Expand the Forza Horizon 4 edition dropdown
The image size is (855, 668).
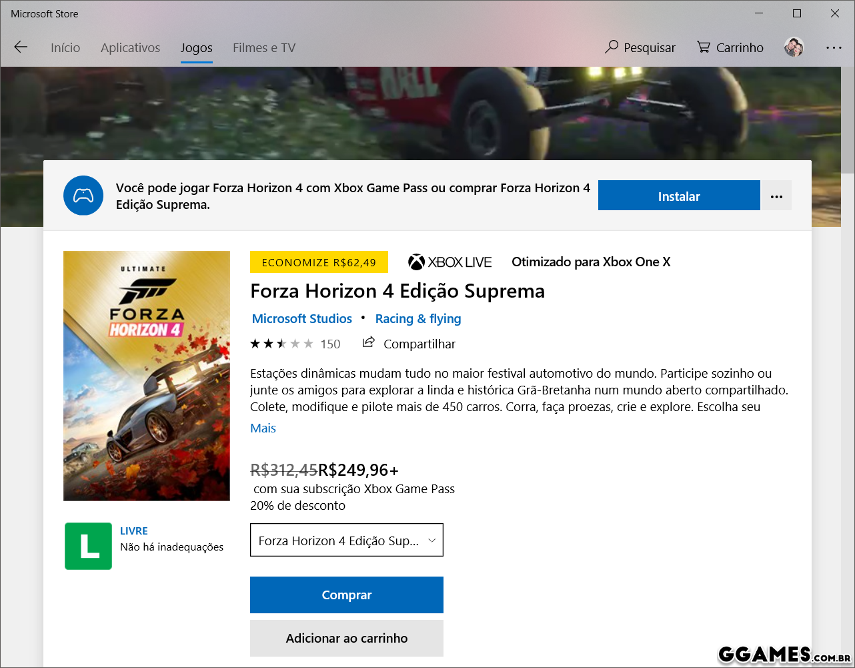[346, 541]
